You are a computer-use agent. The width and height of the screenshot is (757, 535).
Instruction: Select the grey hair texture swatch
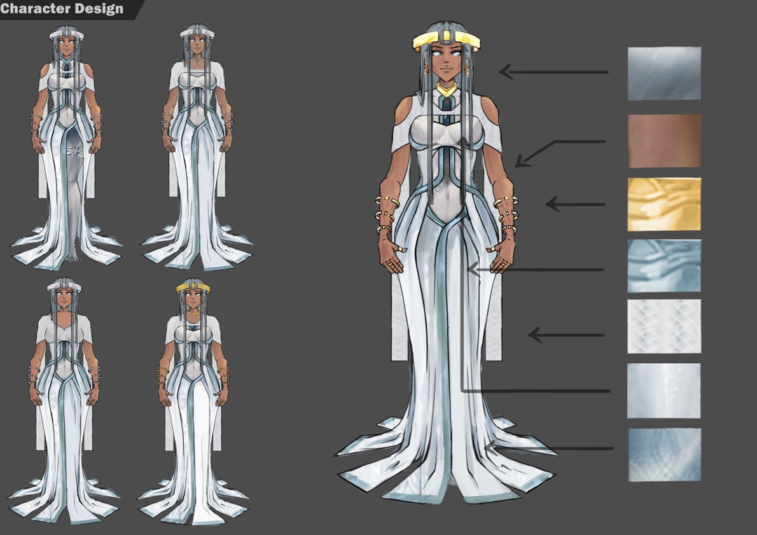664,73
